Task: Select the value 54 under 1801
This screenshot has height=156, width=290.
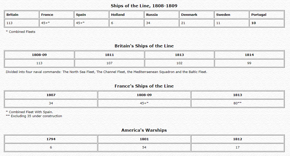Action: pos(144,147)
